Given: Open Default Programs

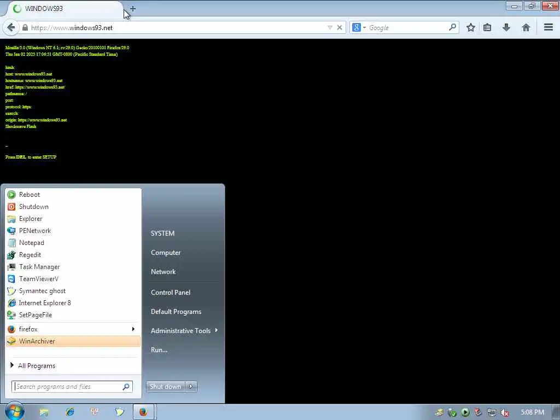Looking at the screenshot, I should tap(176, 312).
